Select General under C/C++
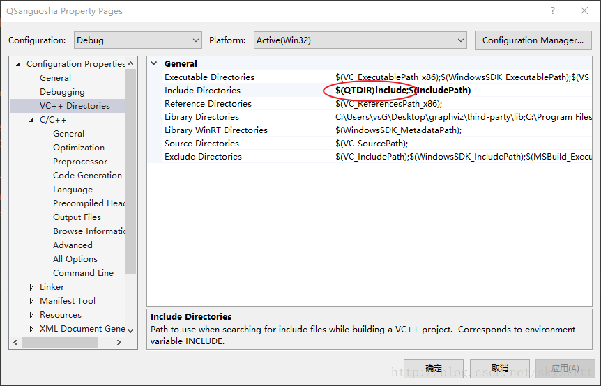The image size is (601, 386). (x=68, y=134)
